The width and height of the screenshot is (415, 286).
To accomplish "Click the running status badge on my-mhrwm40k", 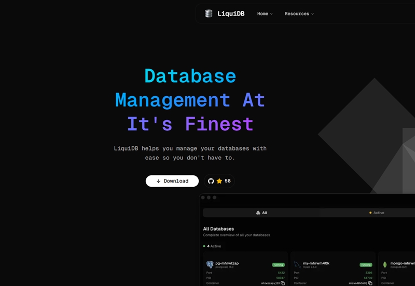I will (366, 265).
